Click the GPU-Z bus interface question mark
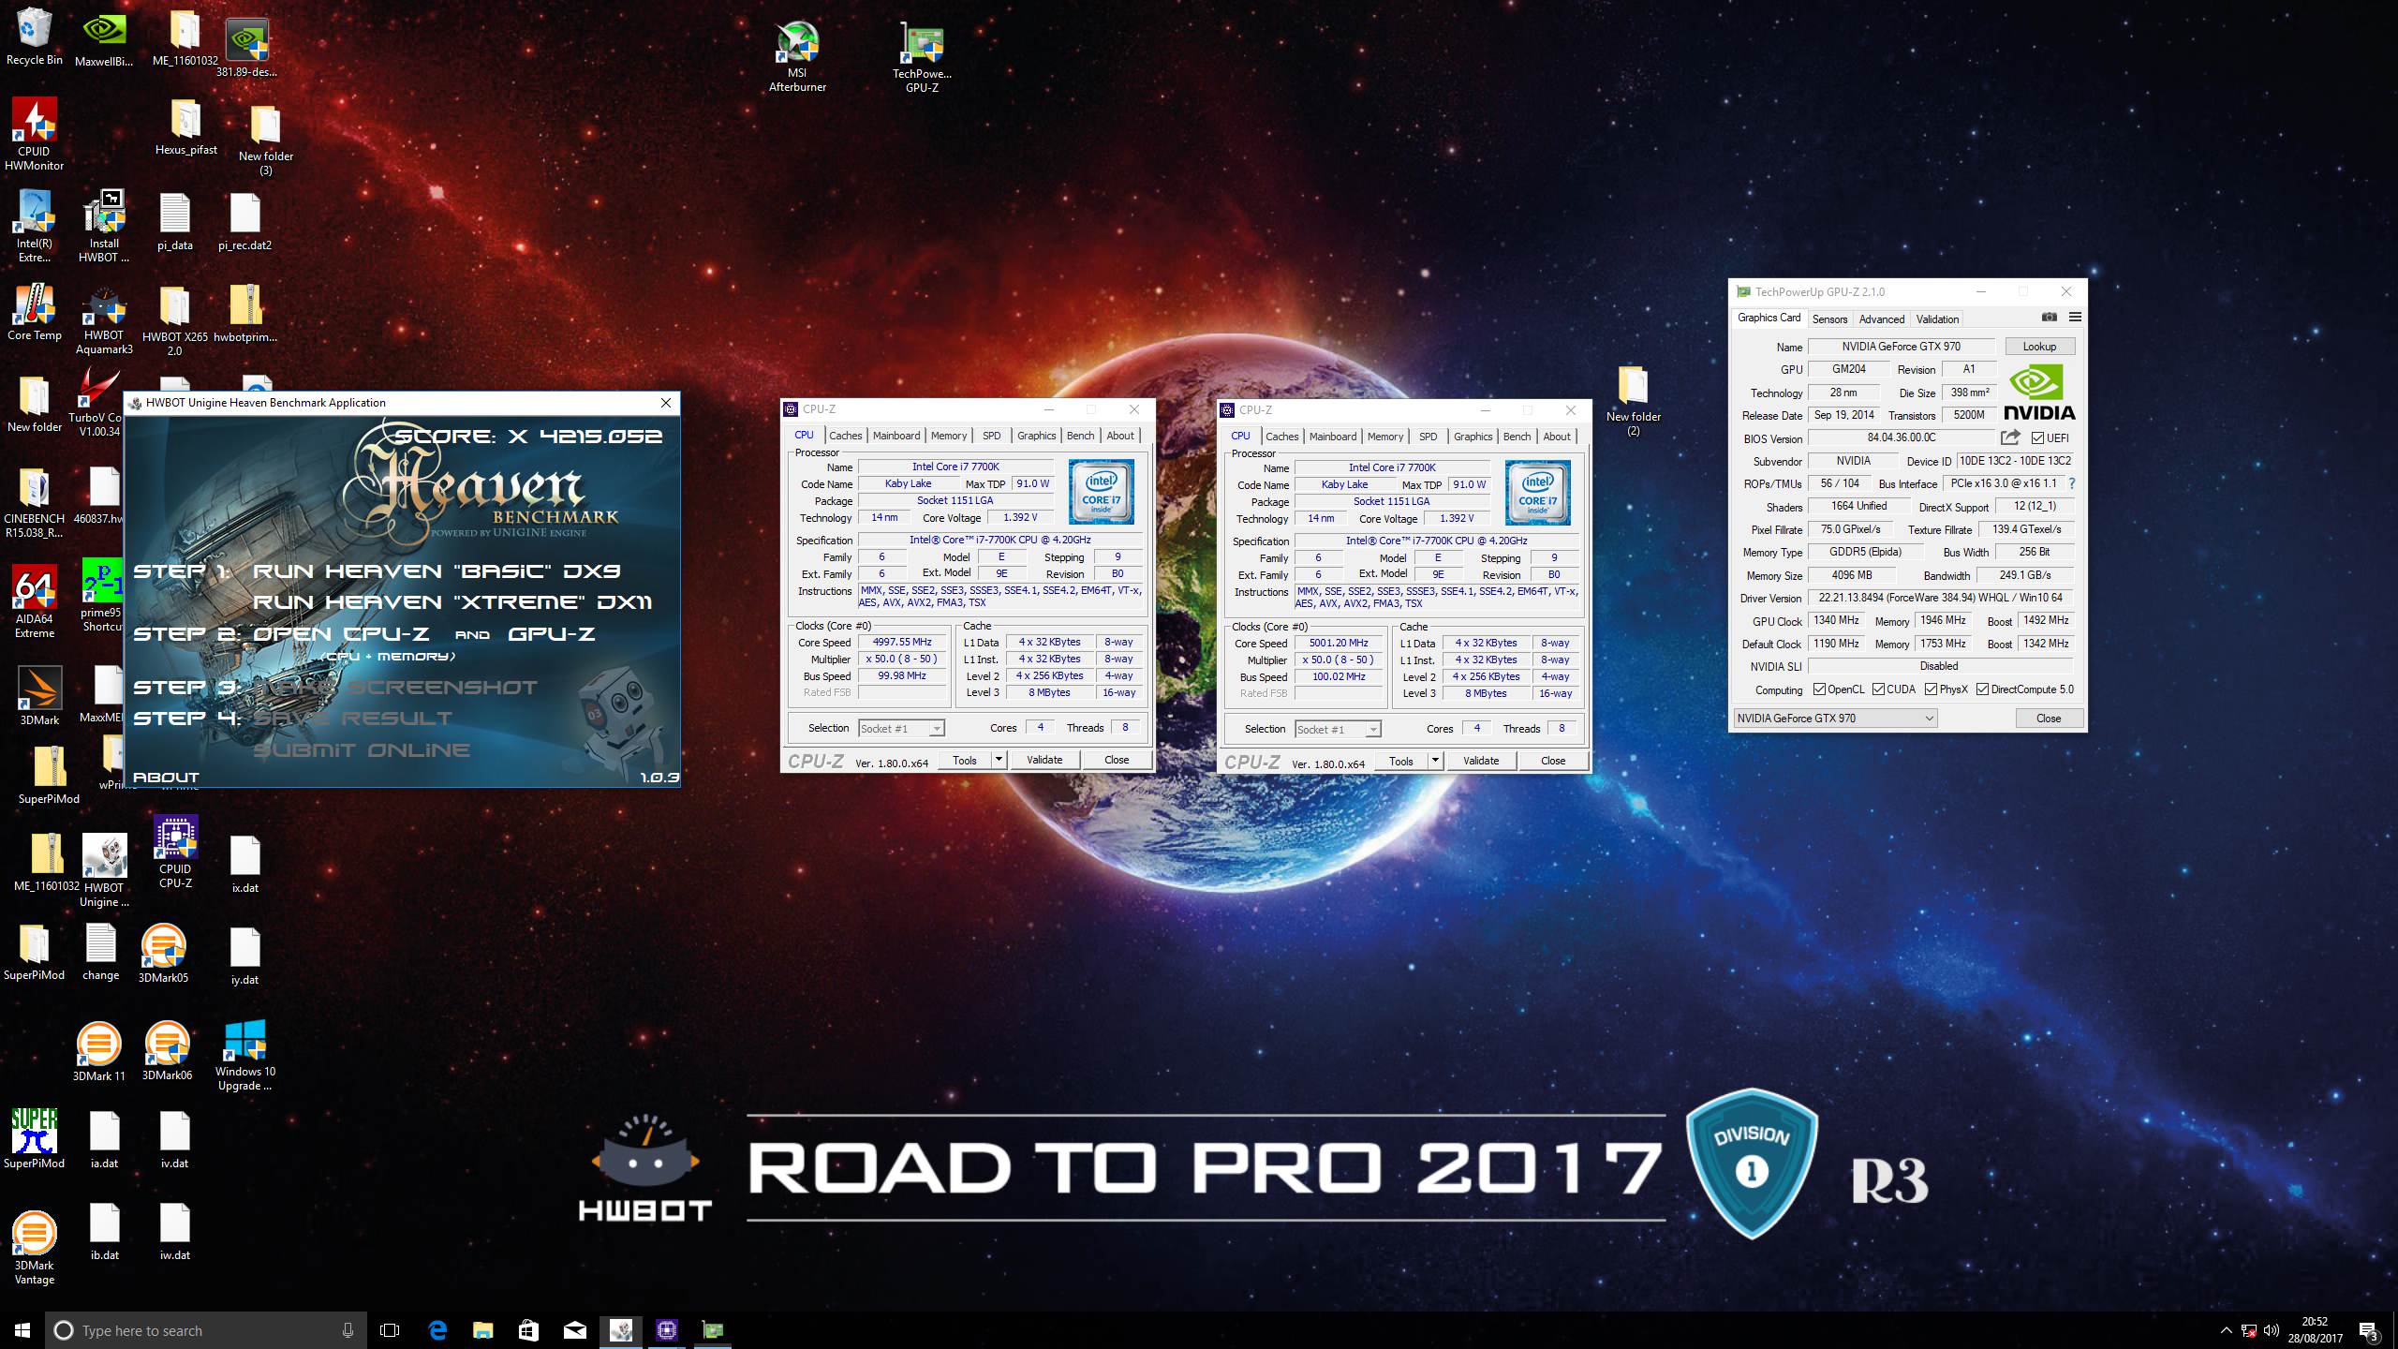 (2071, 483)
